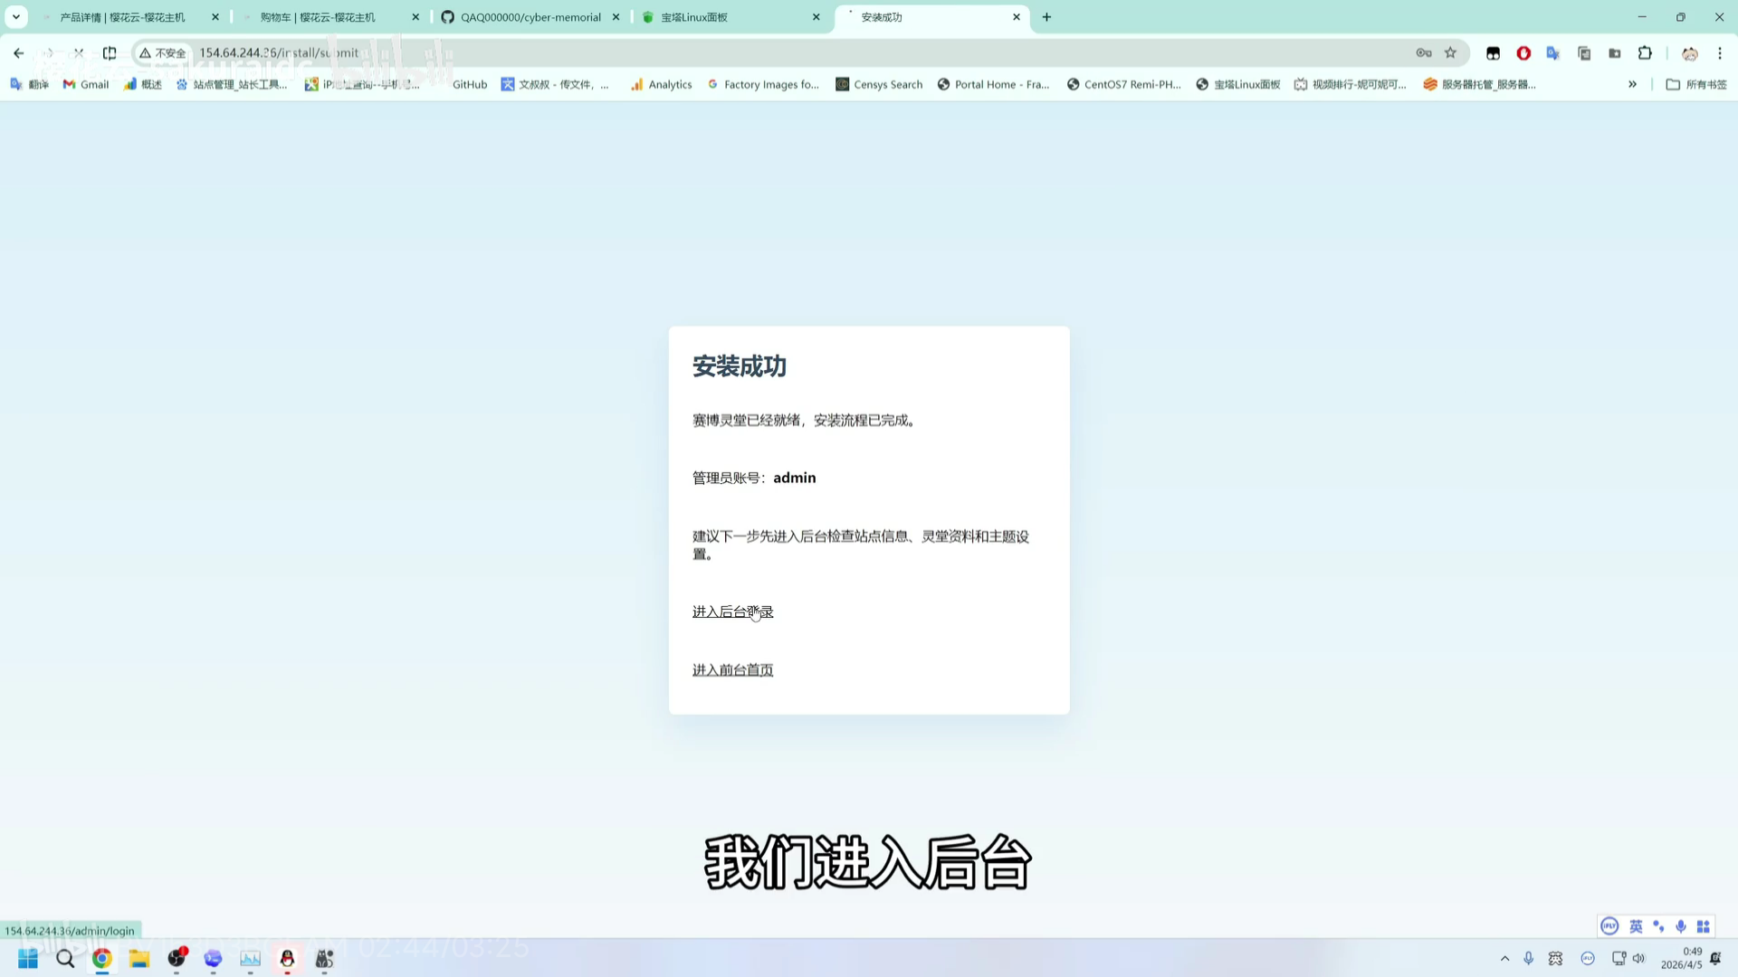Collapse the system tray hidden icons arrow
Viewport: 1738px width, 977px height.
[x=1504, y=959]
